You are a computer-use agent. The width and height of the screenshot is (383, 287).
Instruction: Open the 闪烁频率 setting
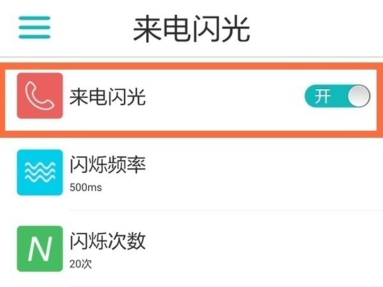[x=108, y=166]
